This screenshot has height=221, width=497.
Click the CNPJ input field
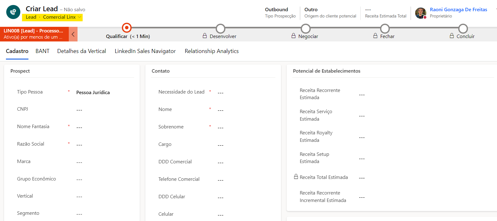click(x=103, y=110)
